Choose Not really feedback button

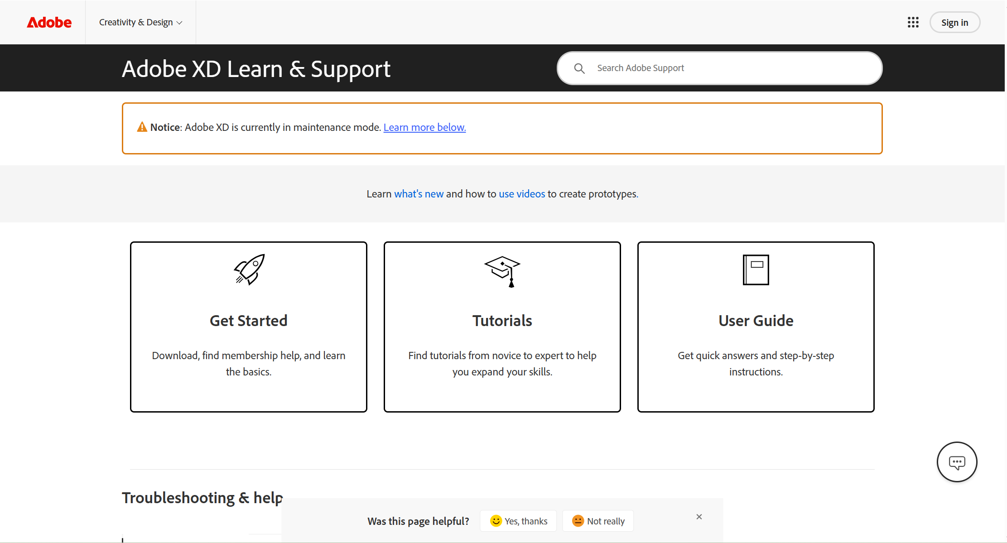pos(598,521)
